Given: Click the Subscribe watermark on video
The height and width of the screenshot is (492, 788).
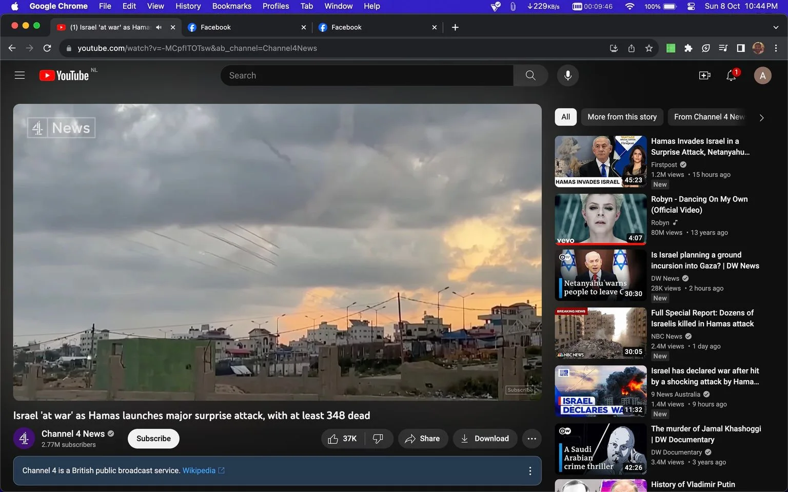Looking at the screenshot, I should (x=520, y=390).
